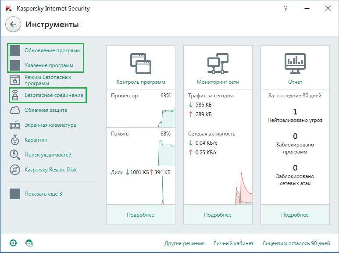
Task: Open the Application Control windows icon
Action: pos(140,64)
